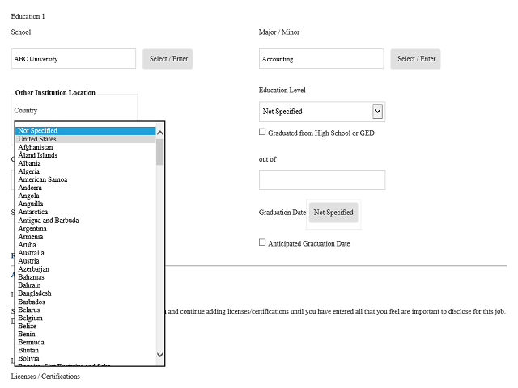Viewport: 518px width, 388px height.
Task: Click the Select / Enter button beside Major / Minor
Action: coord(415,59)
